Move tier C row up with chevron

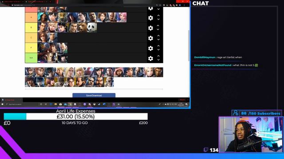158,36
